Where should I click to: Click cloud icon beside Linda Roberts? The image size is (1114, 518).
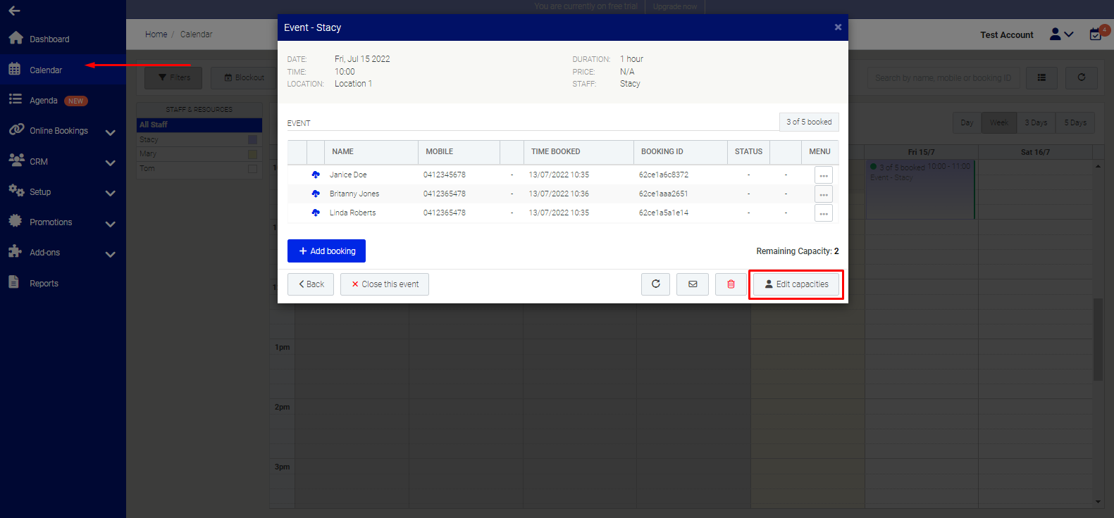316,213
